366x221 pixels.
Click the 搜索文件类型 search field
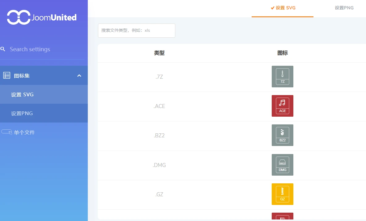[136, 30]
